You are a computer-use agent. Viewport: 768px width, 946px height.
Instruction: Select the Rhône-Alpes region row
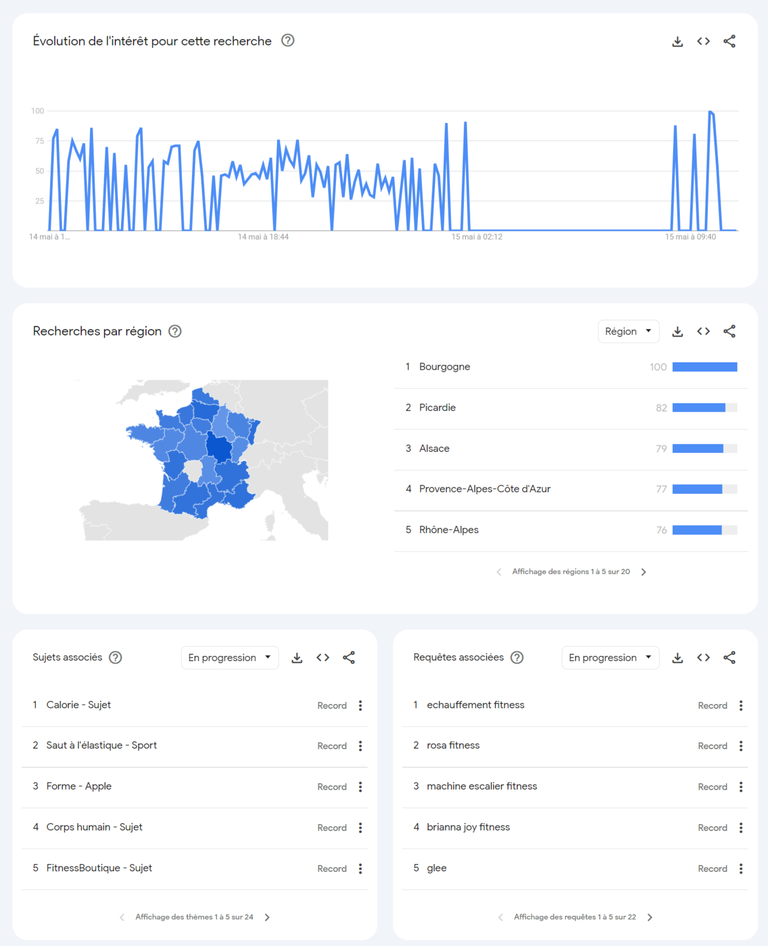[x=571, y=530]
